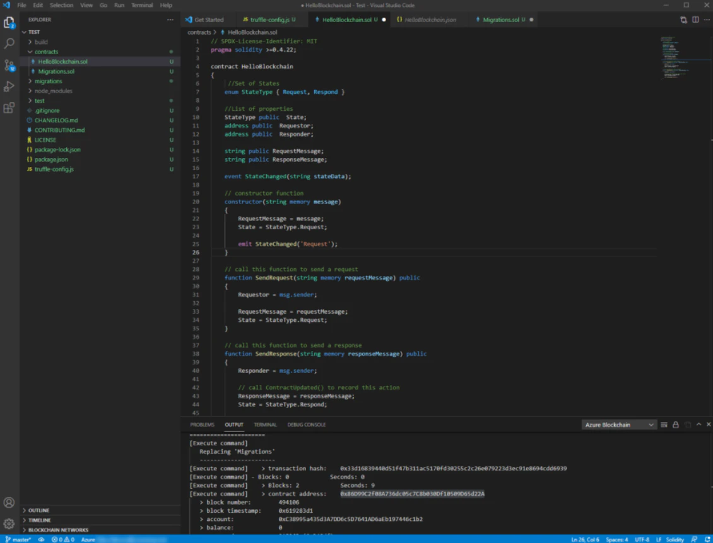
Task: Open the Terminal menu
Action: pyautogui.click(x=142, y=5)
